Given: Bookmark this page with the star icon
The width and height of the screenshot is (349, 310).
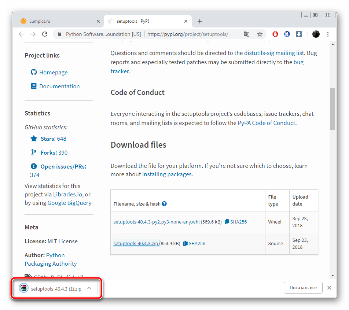Looking at the screenshot, I should point(260,34).
